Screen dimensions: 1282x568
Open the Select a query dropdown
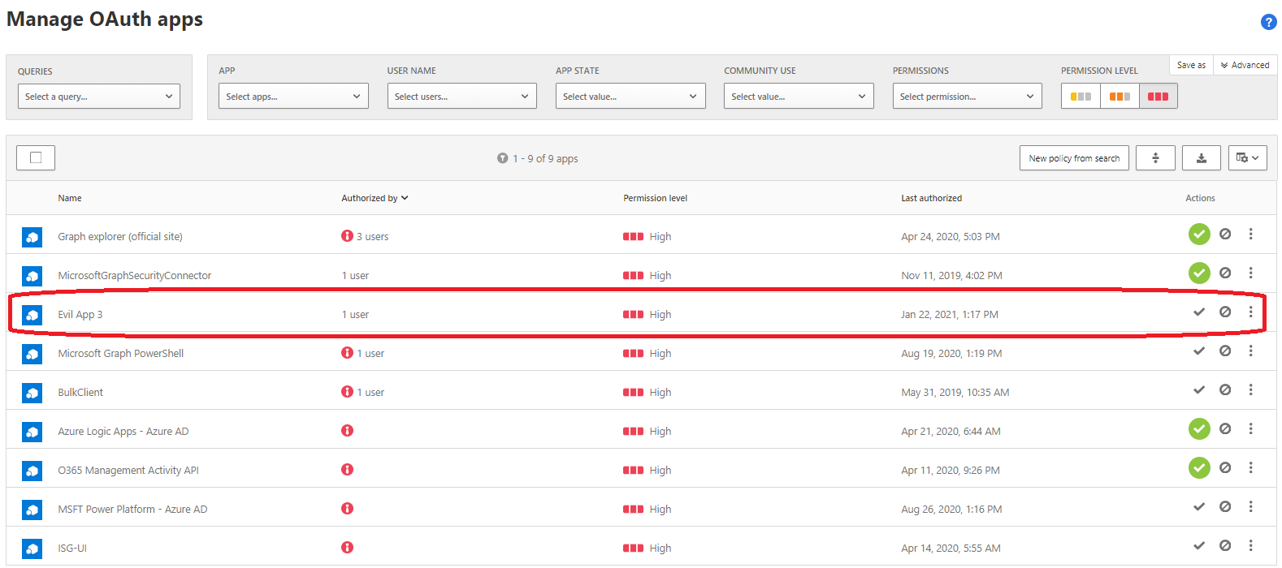pyautogui.click(x=99, y=97)
